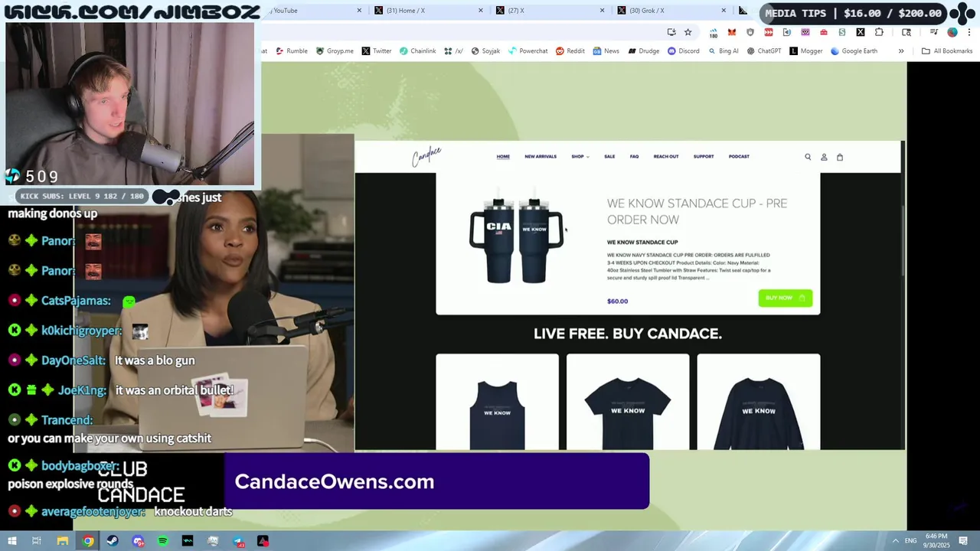
Task: Expand the SHOP dropdown in site menu
Action: (x=580, y=157)
